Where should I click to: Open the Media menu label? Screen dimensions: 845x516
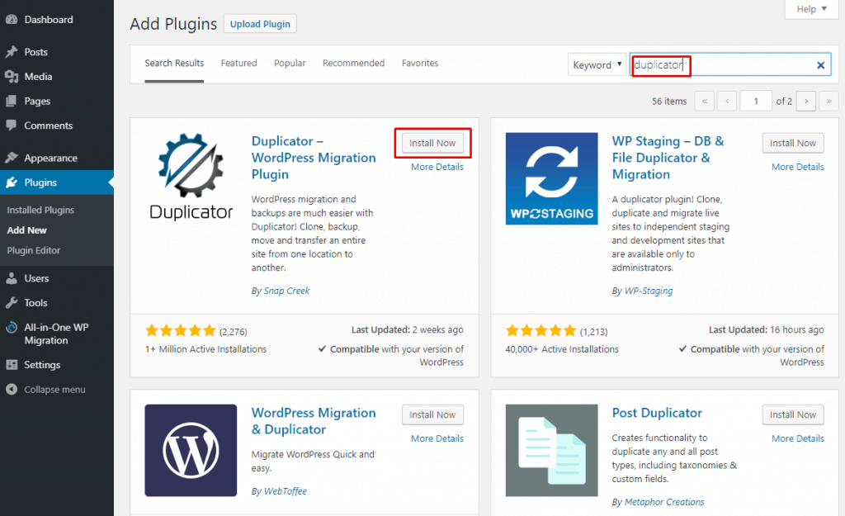38,77
